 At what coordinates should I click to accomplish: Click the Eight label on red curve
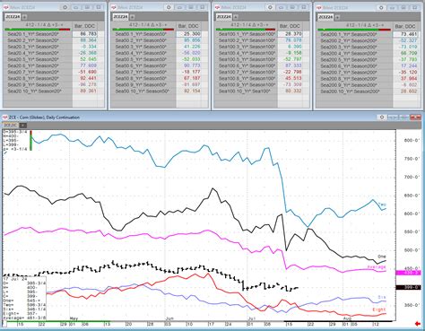[x=379, y=309]
